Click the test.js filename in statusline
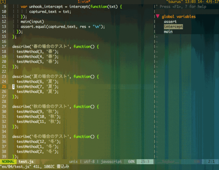219x170 pixels. (26, 162)
